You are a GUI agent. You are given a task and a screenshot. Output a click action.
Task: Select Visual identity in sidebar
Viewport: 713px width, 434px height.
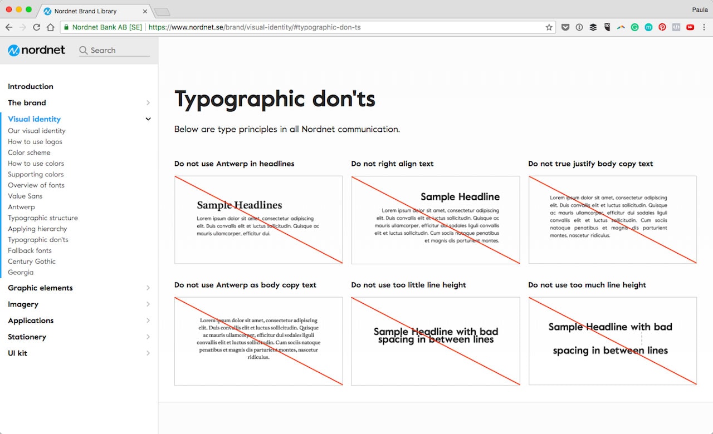(x=34, y=119)
